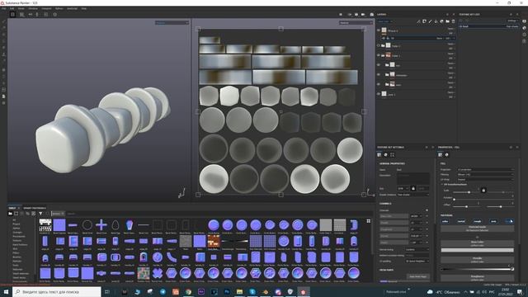Toggle shelf grid size icon
528x297 pixels.
click(369, 221)
